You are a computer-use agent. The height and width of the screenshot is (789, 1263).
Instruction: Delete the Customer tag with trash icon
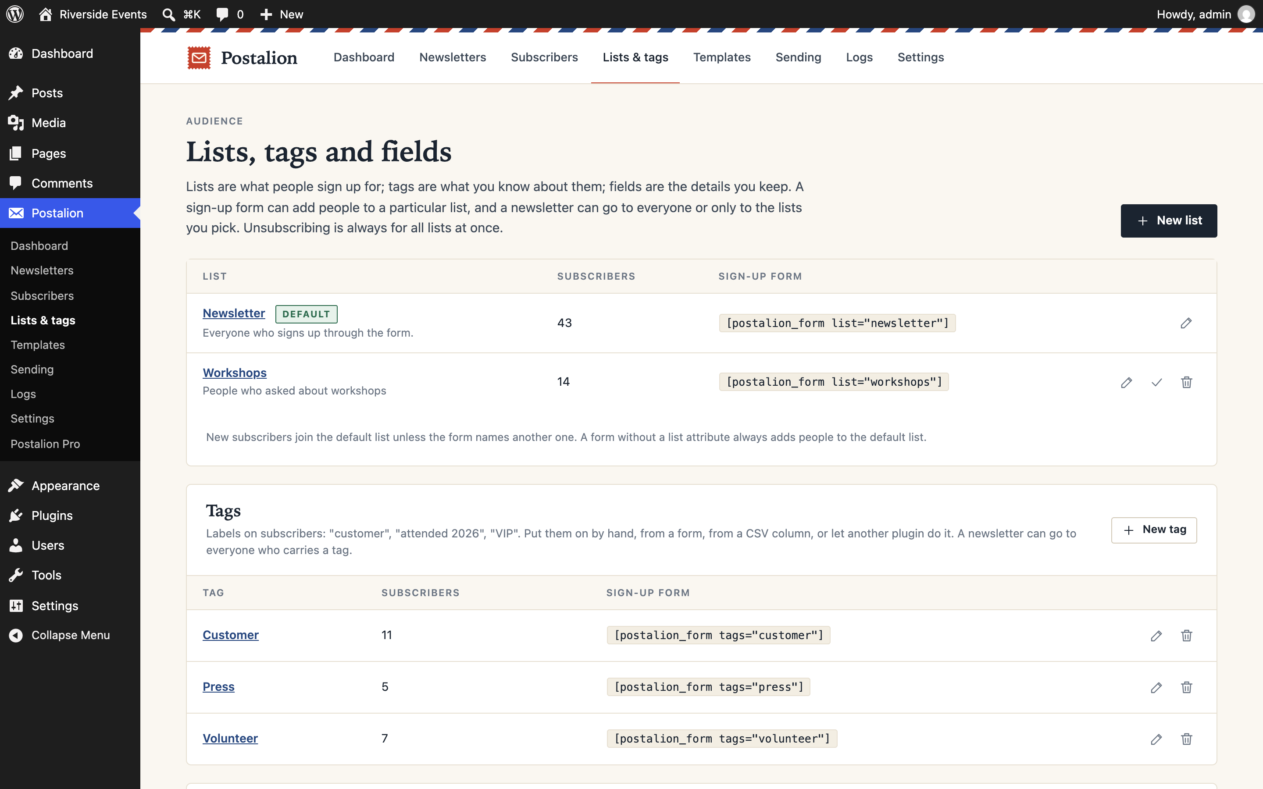pyautogui.click(x=1186, y=636)
